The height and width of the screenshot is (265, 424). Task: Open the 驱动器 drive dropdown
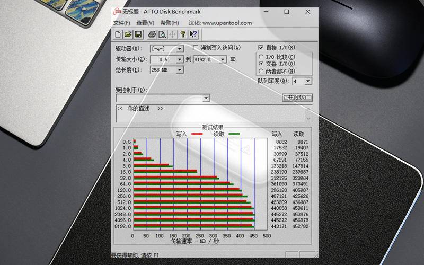180,49
